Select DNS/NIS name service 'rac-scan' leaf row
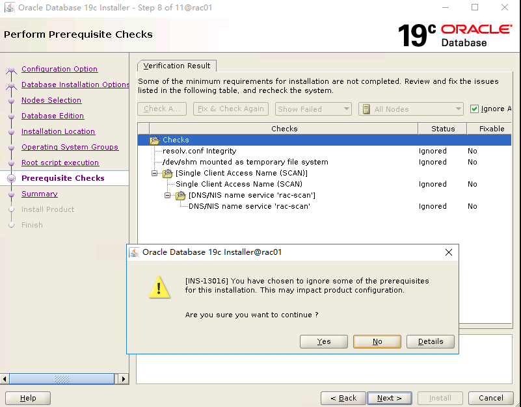The height and width of the screenshot is (407, 521). point(325,206)
